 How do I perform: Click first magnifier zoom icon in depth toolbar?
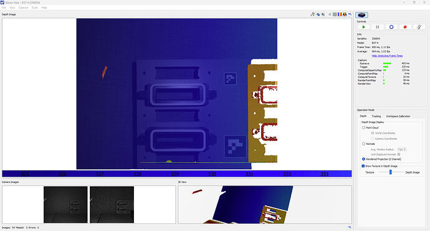click(x=318, y=14)
